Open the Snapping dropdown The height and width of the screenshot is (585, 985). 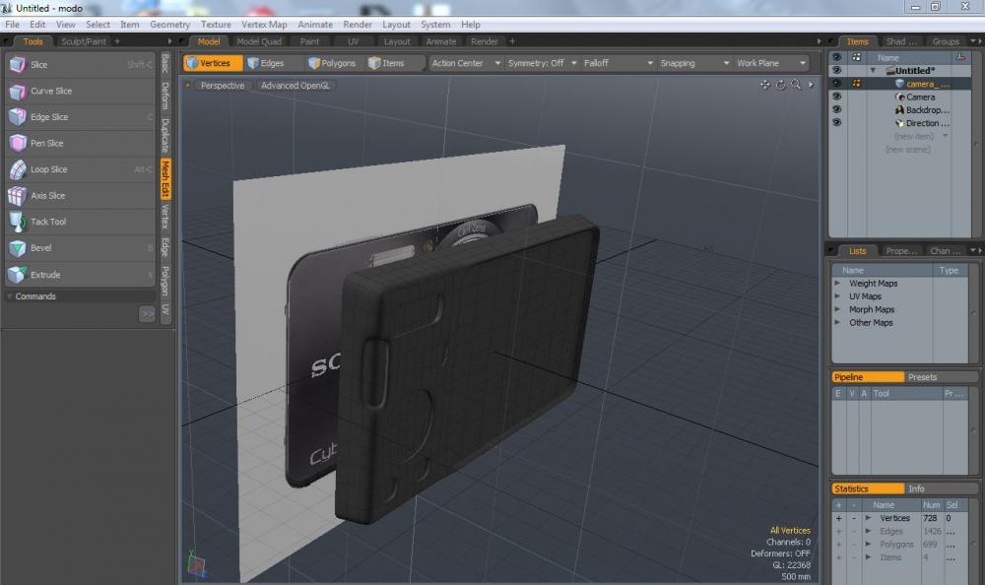pos(694,63)
